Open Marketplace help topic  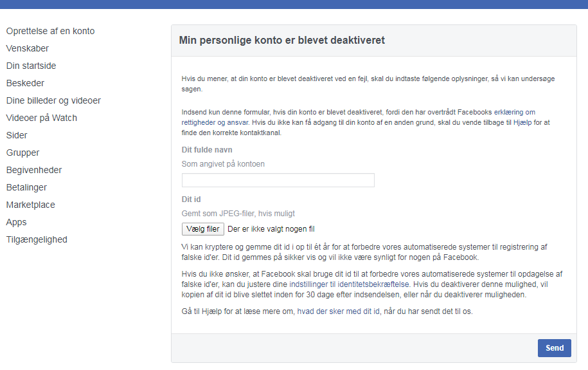31,205
